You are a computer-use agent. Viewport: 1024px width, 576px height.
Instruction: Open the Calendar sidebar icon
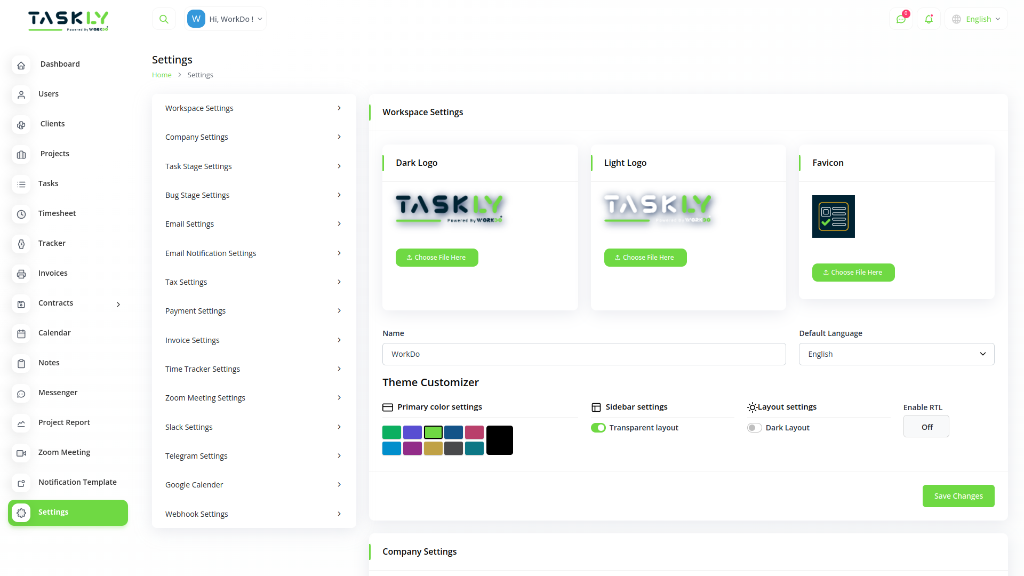[x=21, y=334]
